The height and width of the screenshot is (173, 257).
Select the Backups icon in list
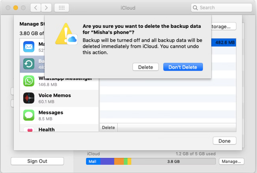(x=29, y=64)
